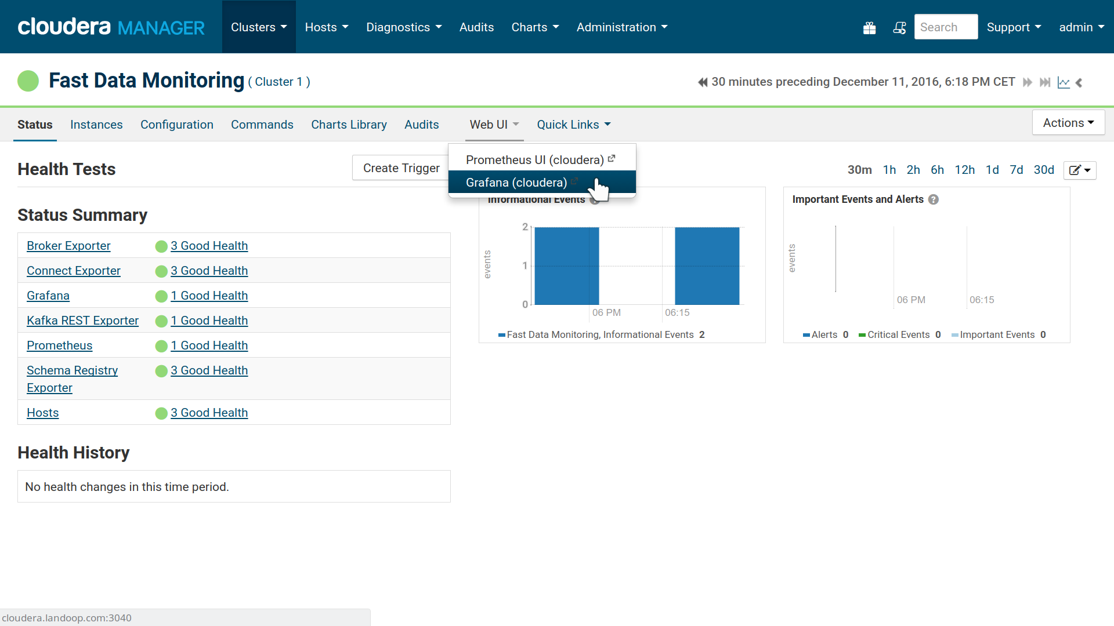Switch to the Configuration tab
The image size is (1114, 626).
[x=177, y=125]
